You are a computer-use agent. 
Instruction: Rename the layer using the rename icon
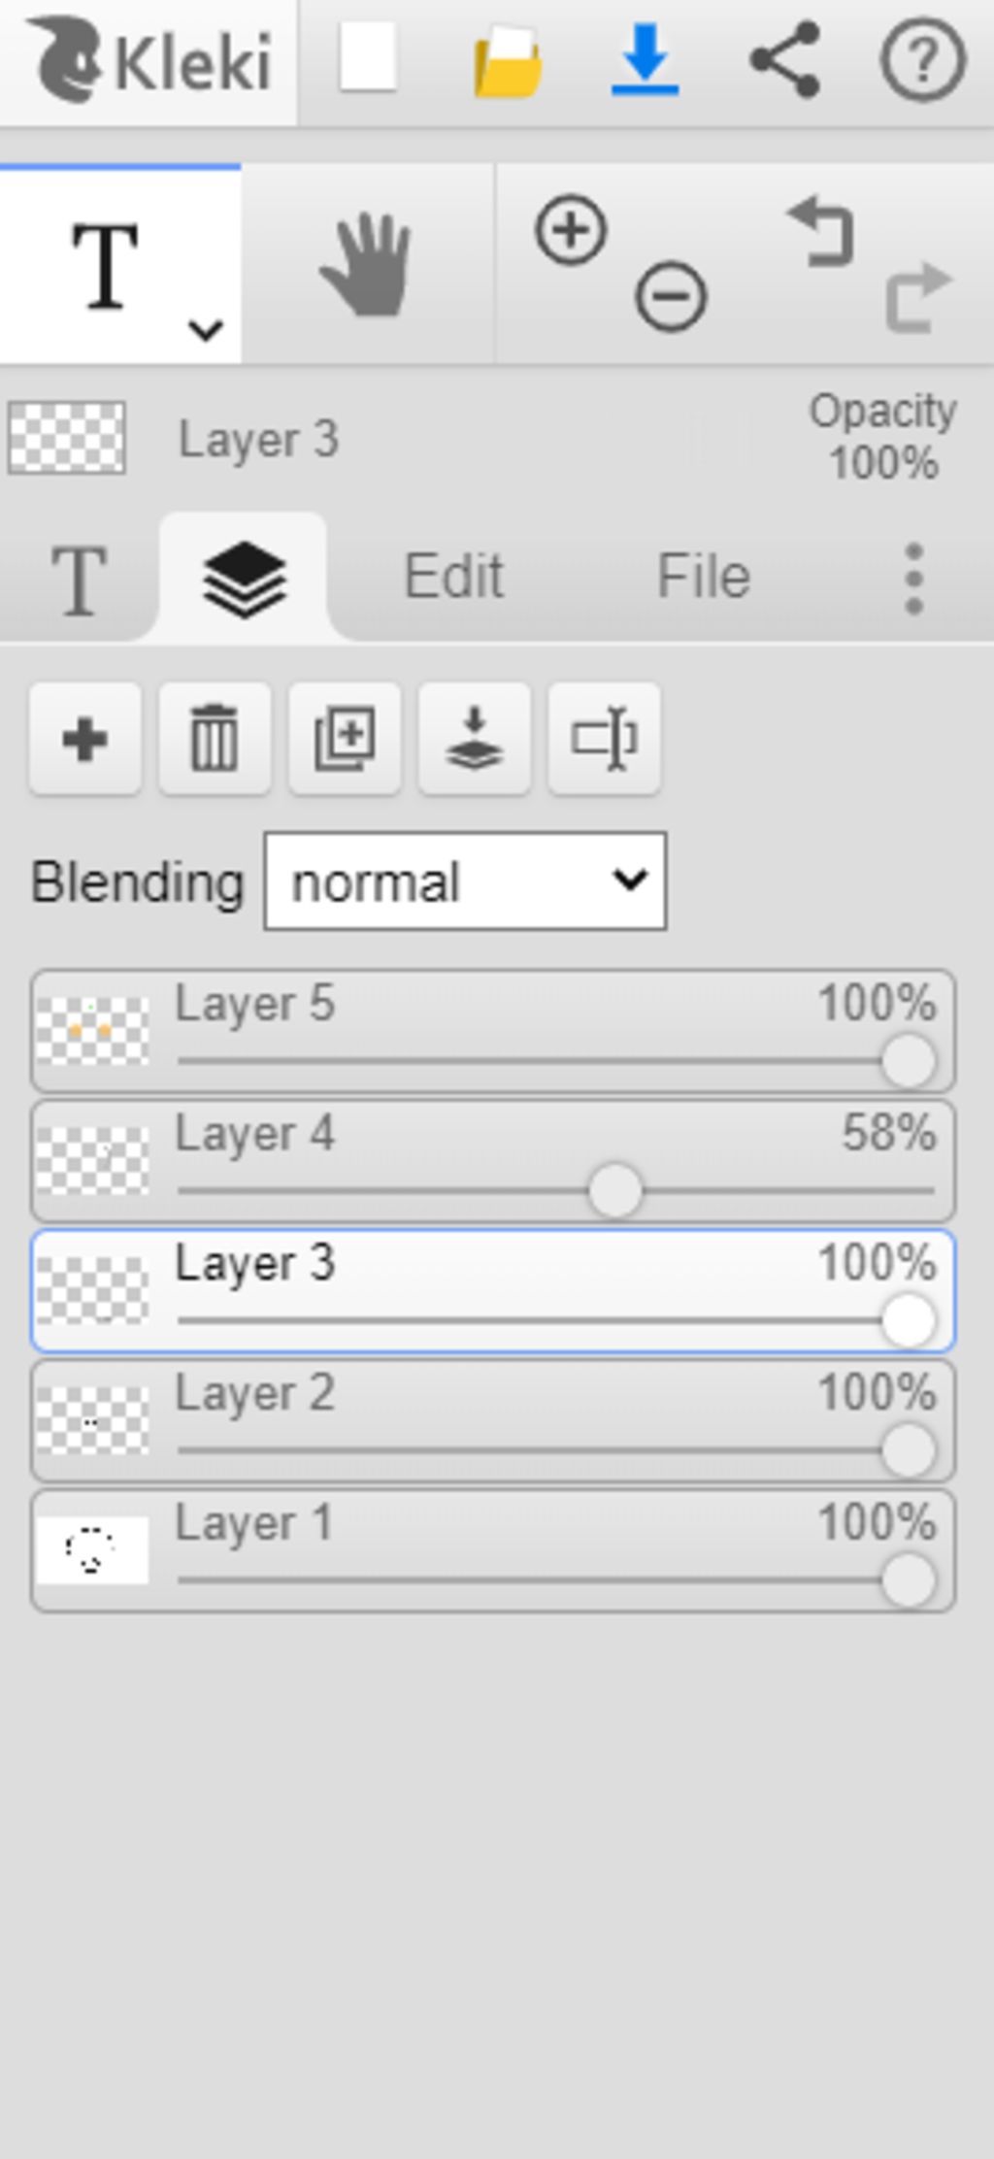pyautogui.click(x=605, y=739)
